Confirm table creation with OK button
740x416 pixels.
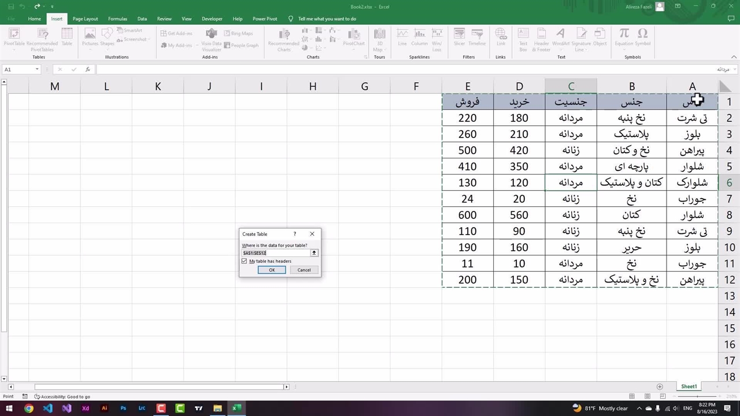click(272, 270)
